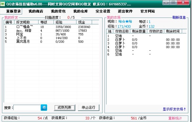Click gained income value 561

(134, 118)
